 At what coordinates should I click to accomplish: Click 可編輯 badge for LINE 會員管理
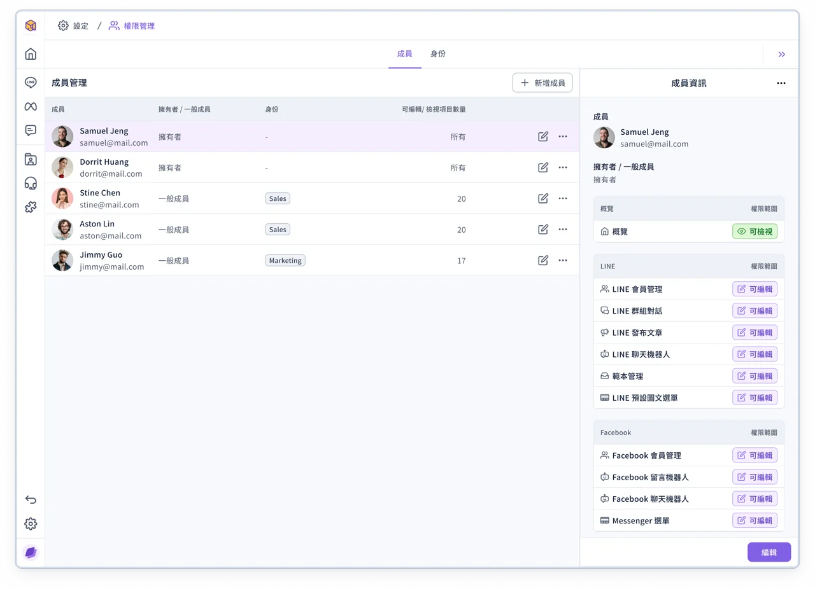click(755, 289)
